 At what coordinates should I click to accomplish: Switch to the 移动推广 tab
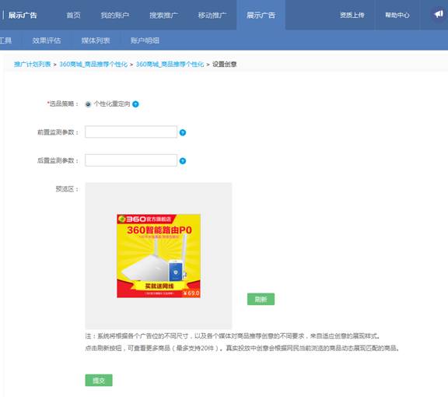click(x=212, y=15)
